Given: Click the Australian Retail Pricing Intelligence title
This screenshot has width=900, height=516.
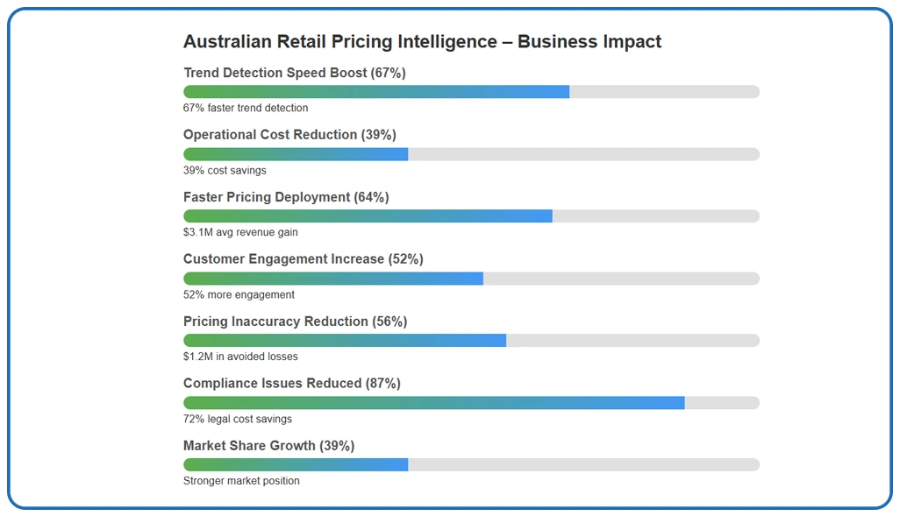Looking at the screenshot, I should 422,42.
